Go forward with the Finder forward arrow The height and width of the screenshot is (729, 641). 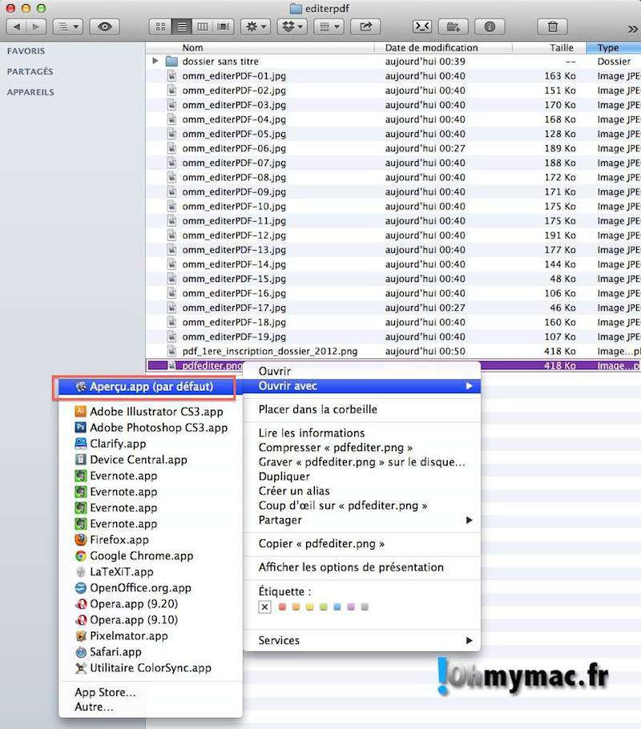click(36, 26)
